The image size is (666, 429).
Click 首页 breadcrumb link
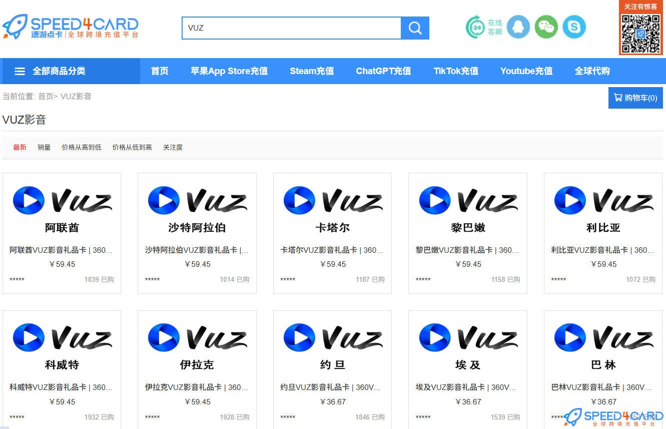(x=46, y=96)
